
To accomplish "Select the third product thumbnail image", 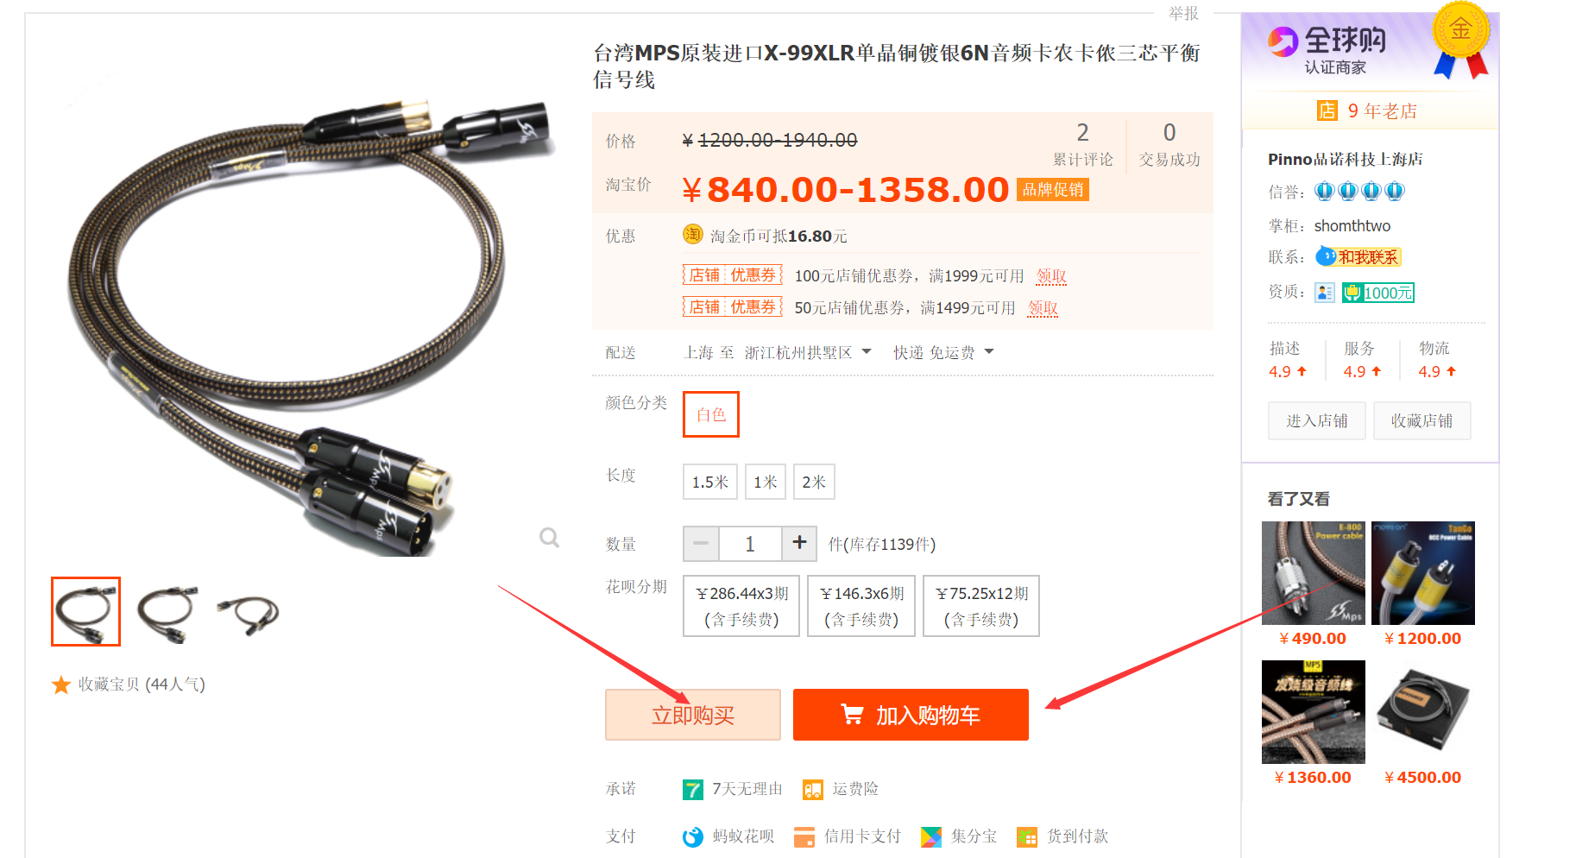I will [x=247, y=611].
